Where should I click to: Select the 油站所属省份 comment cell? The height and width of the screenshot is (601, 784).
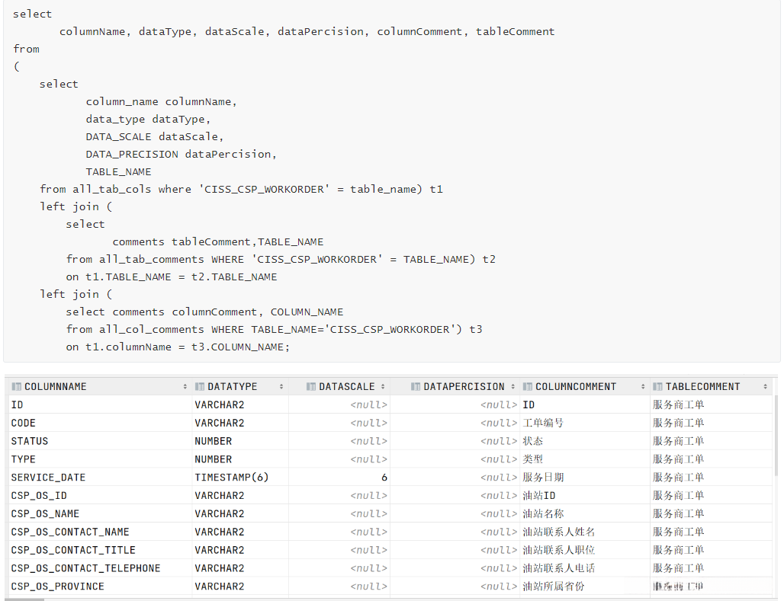pos(585,587)
